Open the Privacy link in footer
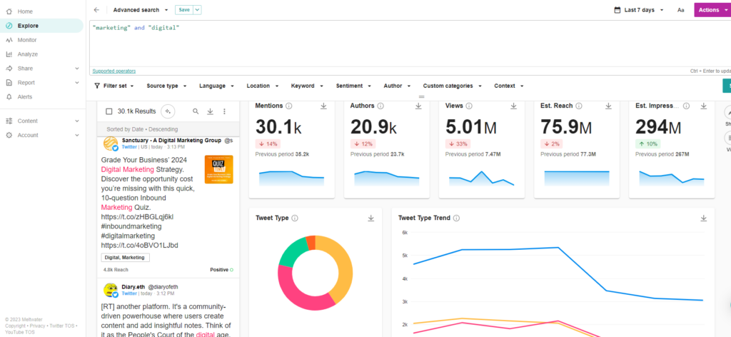Image resolution: width=731 pixels, height=337 pixels. (37, 326)
